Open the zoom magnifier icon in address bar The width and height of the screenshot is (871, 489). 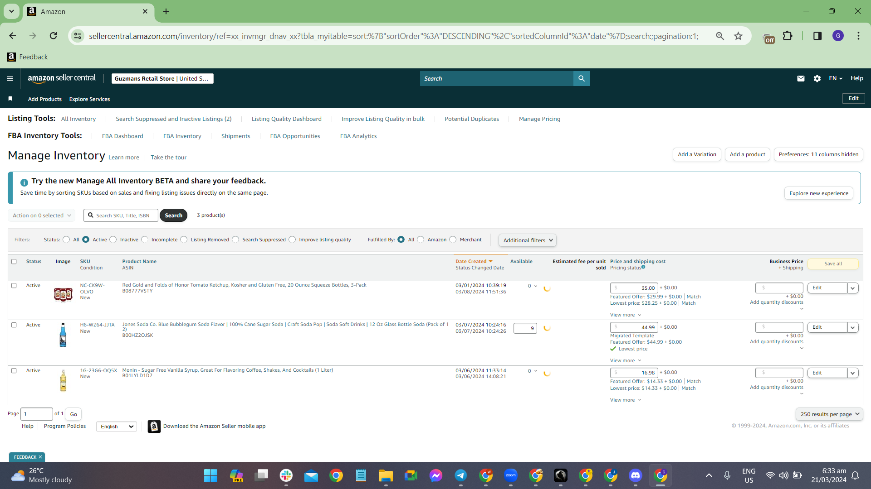click(x=720, y=36)
